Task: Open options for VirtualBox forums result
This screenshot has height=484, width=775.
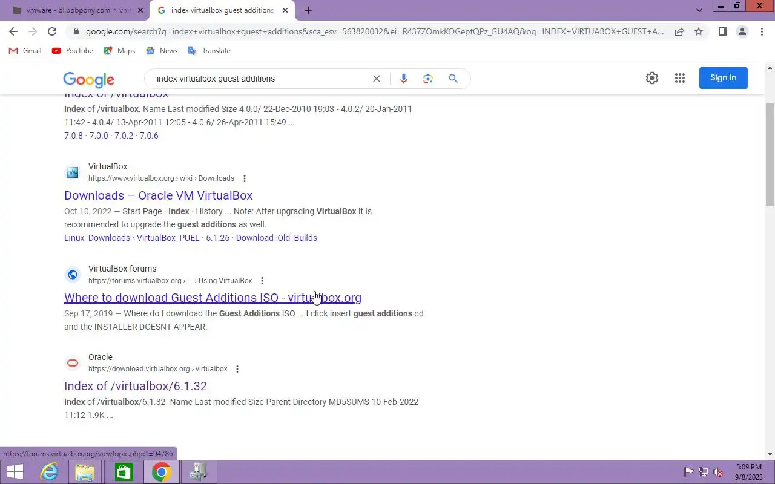Action: (x=262, y=281)
